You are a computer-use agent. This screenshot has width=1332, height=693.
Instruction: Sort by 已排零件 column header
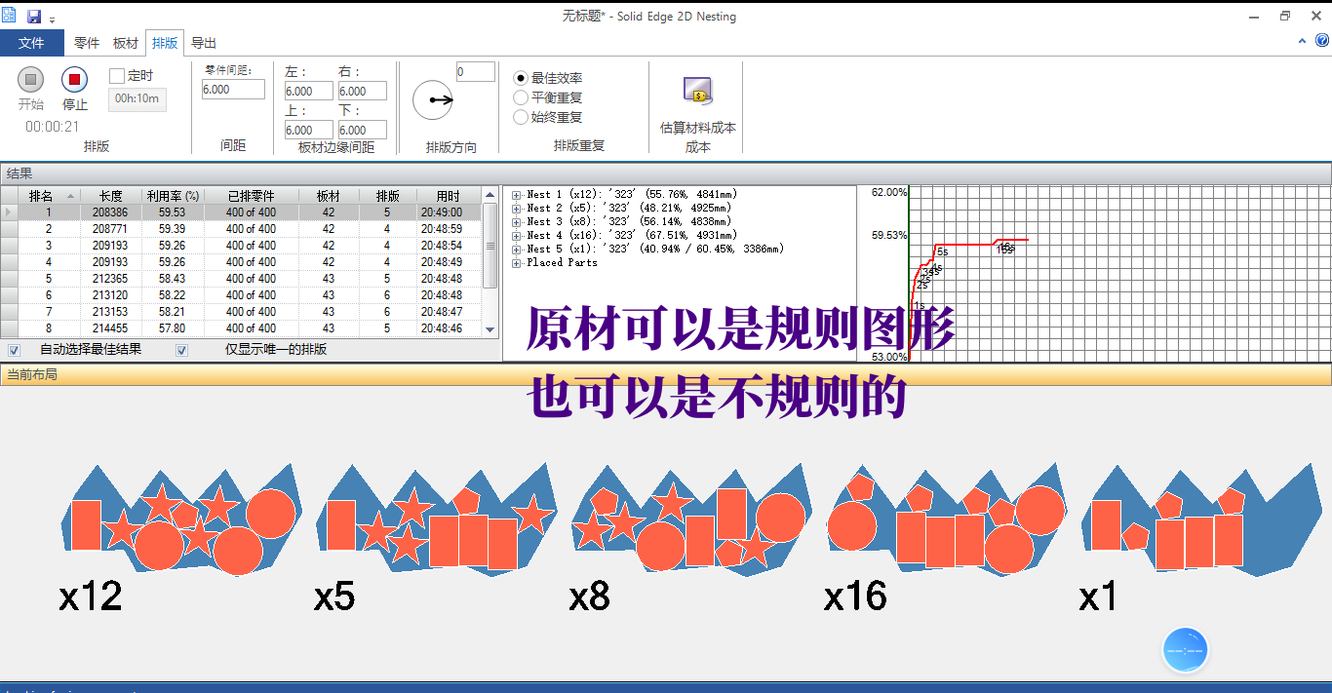[x=252, y=196]
